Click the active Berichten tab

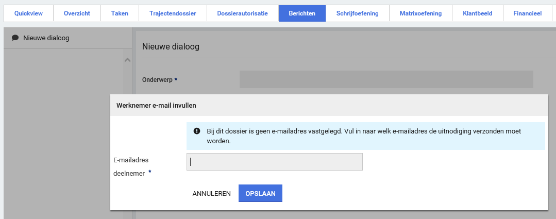click(x=302, y=13)
